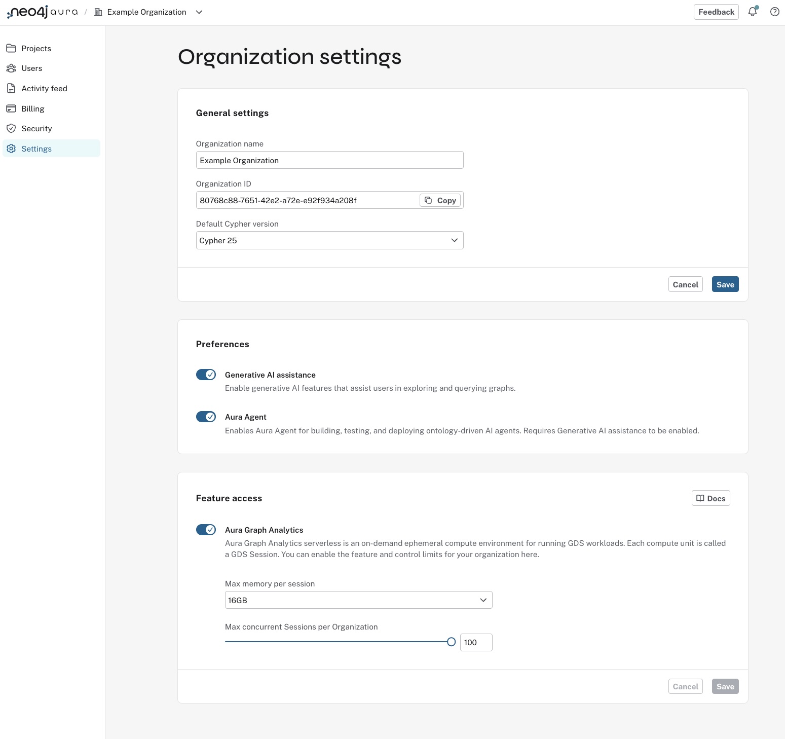785x739 pixels.
Task: Click the Settings gear icon
Action: click(12, 148)
